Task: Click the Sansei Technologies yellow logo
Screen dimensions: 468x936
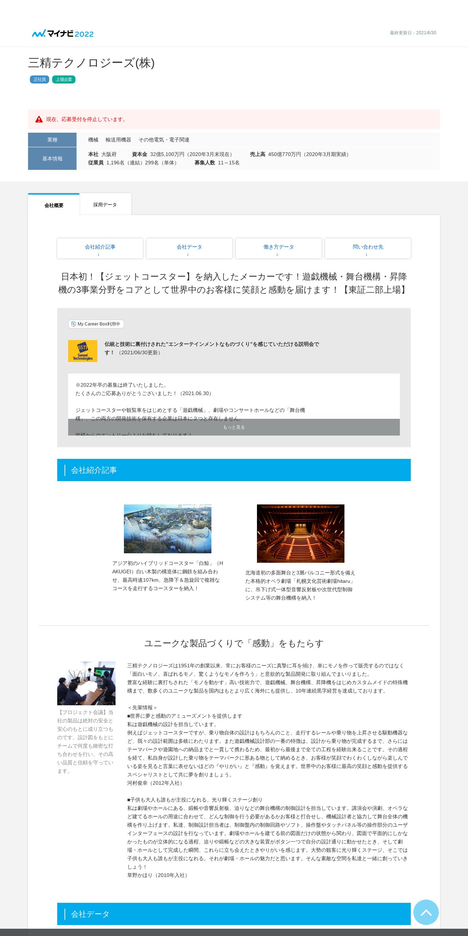Action: (83, 351)
